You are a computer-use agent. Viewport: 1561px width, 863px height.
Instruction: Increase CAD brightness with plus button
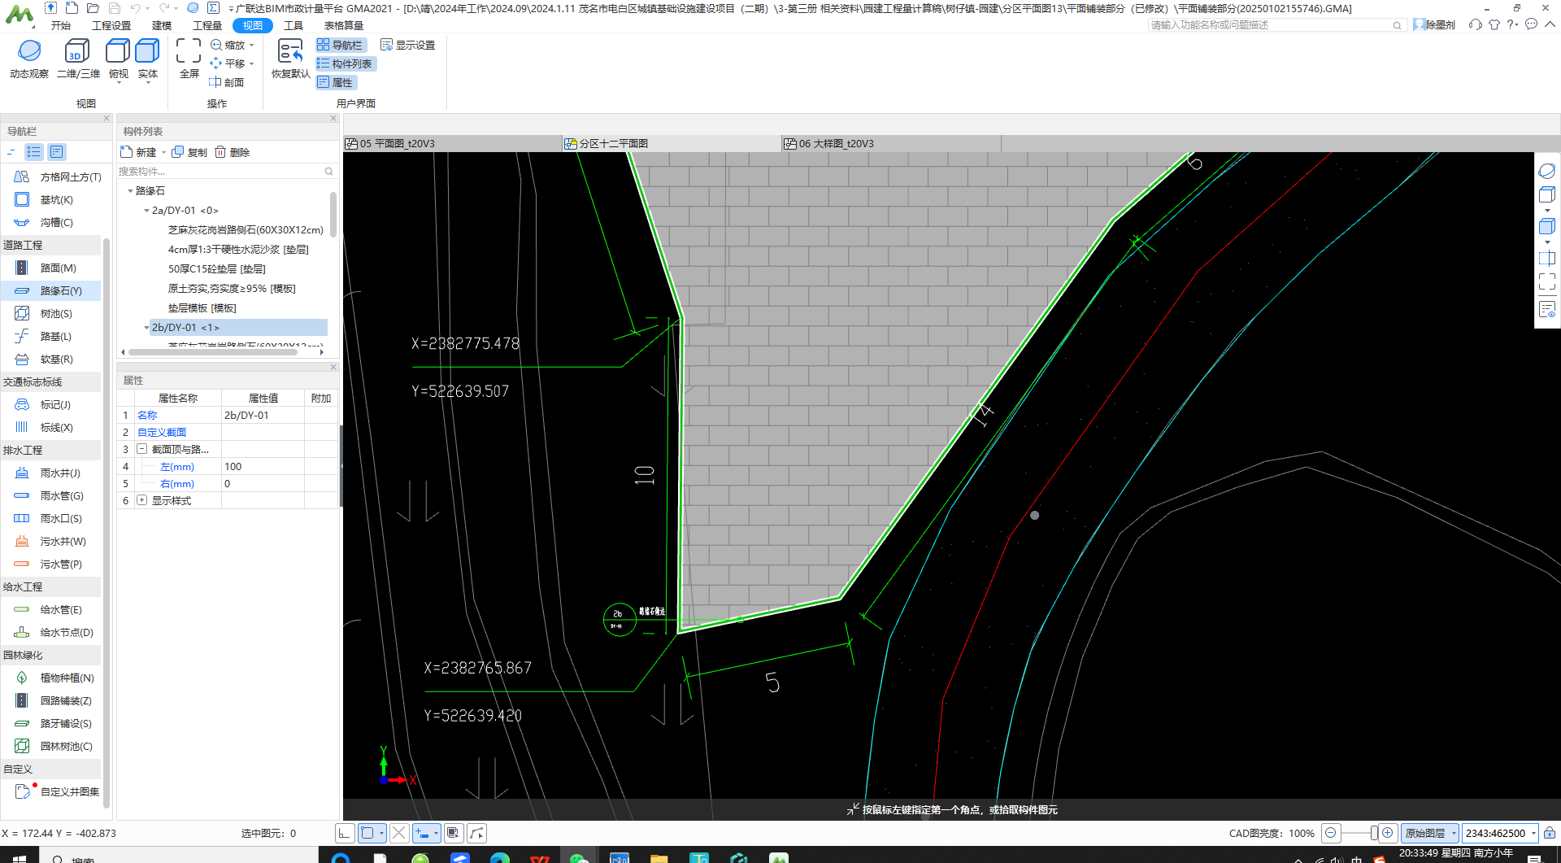tap(1387, 833)
